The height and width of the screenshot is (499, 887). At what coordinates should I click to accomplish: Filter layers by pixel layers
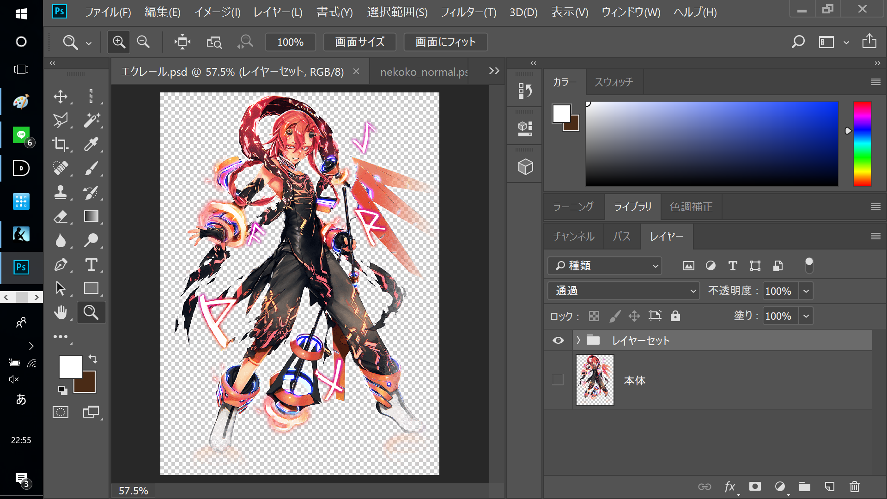coord(688,266)
